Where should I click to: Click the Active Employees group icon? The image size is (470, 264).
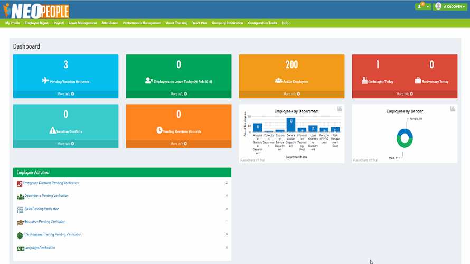(x=278, y=81)
